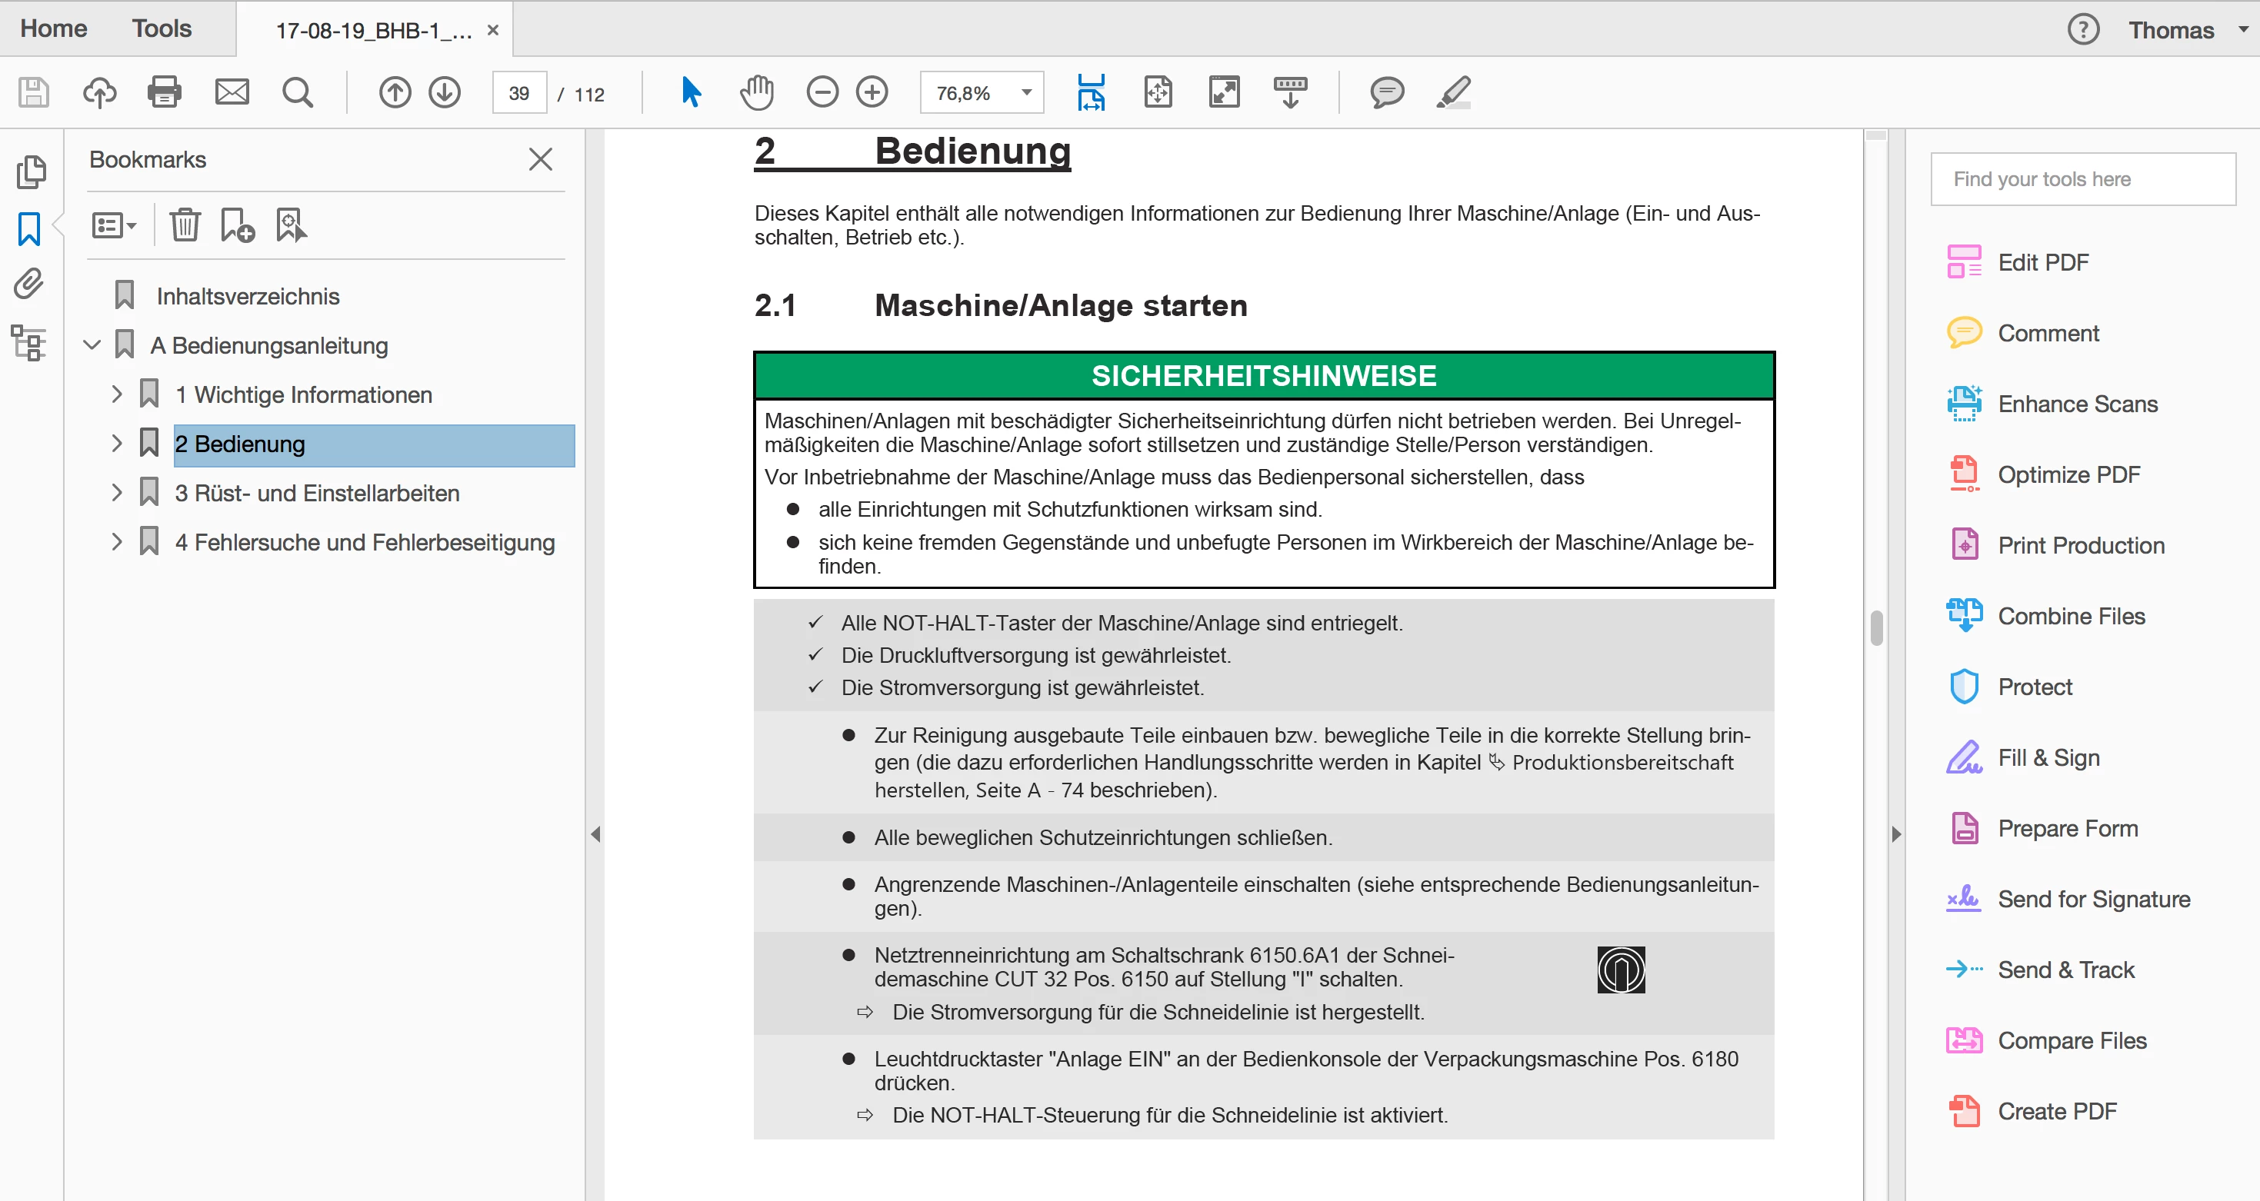The image size is (2260, 1201).
Task: Toggle the Page Thumbnails panel icon
Action: tap(31, 171)
